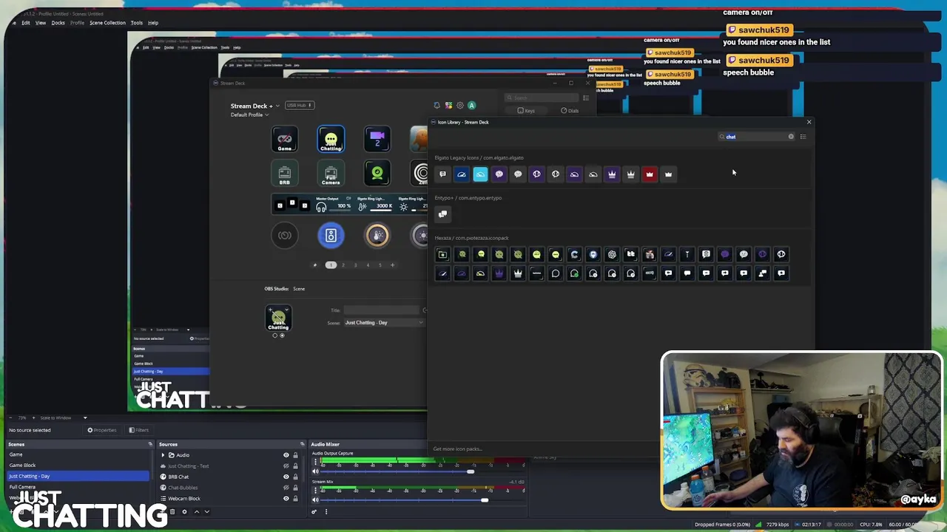Open the Scene dropdown showing Just Chatting - Day
Image resolution: width=947 pixels, height=532 pixels.
[384, 323]
